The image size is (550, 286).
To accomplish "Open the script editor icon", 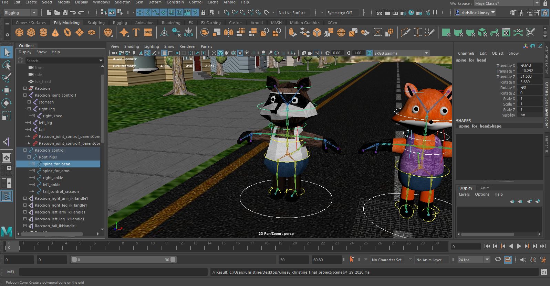I will click(x=543, y=272).
